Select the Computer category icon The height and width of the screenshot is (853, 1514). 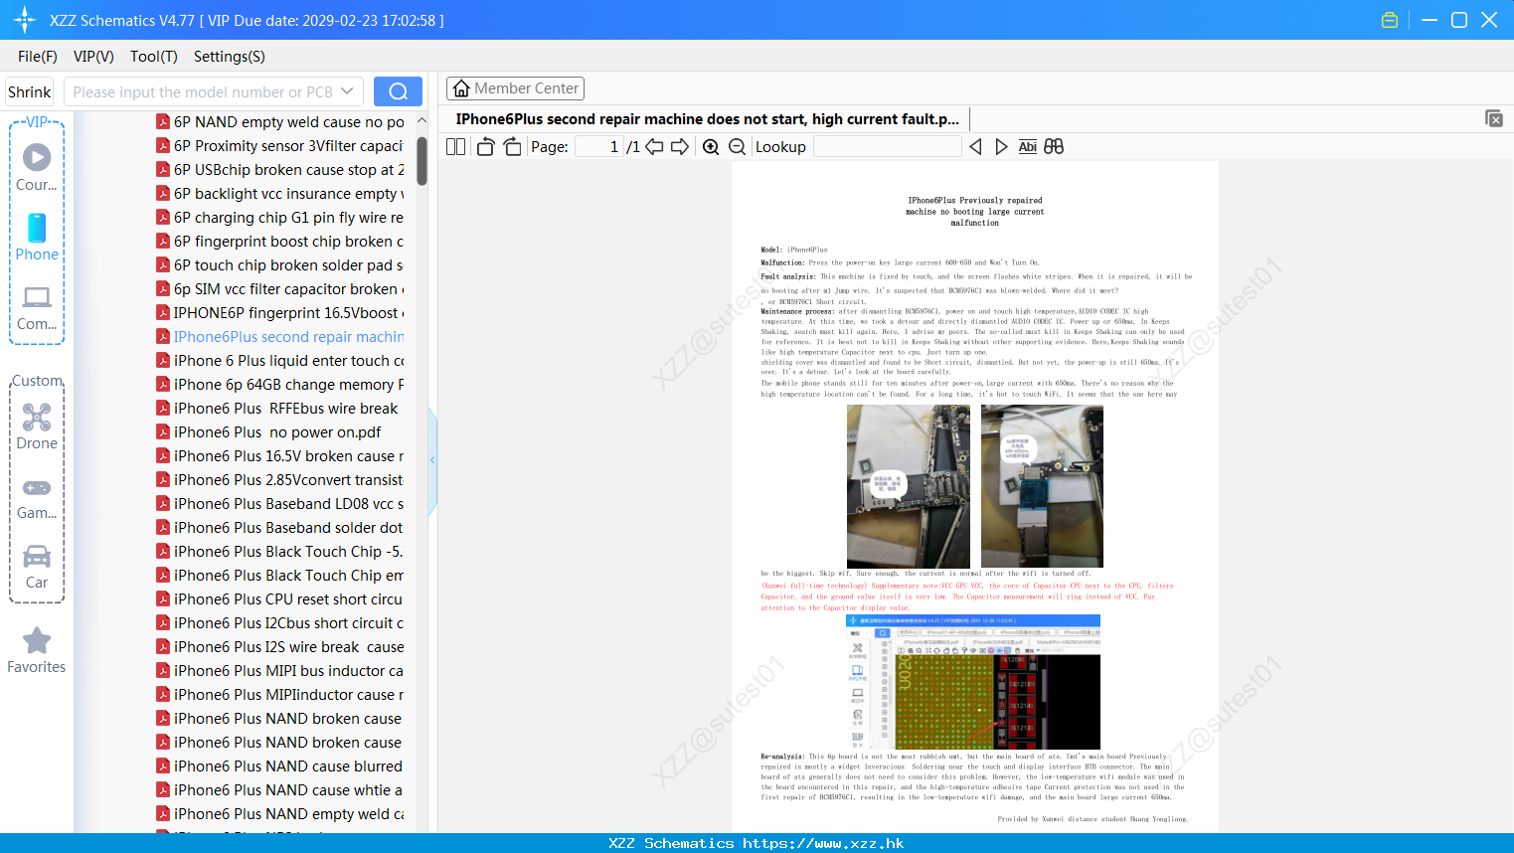[37, 306]
